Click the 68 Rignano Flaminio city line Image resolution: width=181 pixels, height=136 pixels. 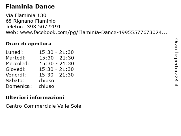[x=31, y=21]
